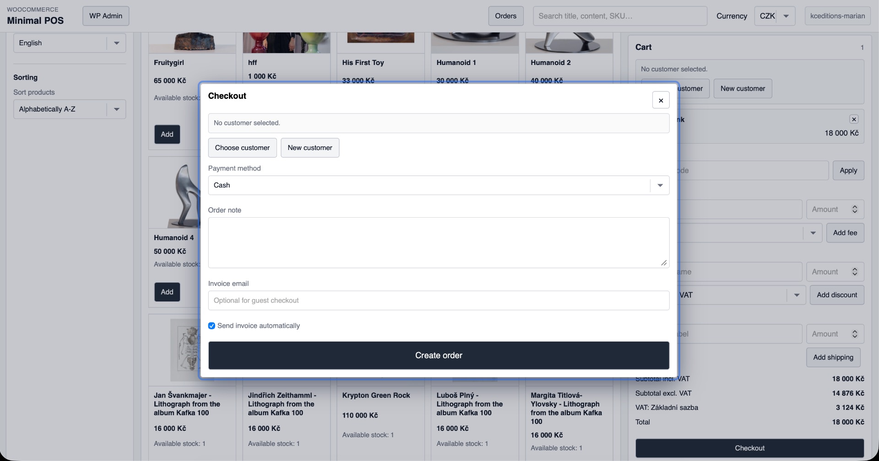Image resolution: width=879 pixels, height=461 pixels.
Task: Expand the VAT dropdown beside Add discount
Action: 797,295
